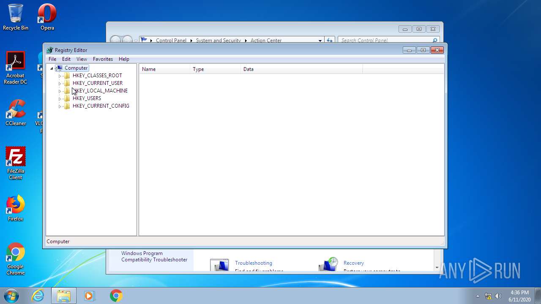Launch Internet Explorer from the taskbar

pyautogui.click(x=38, y=296)
